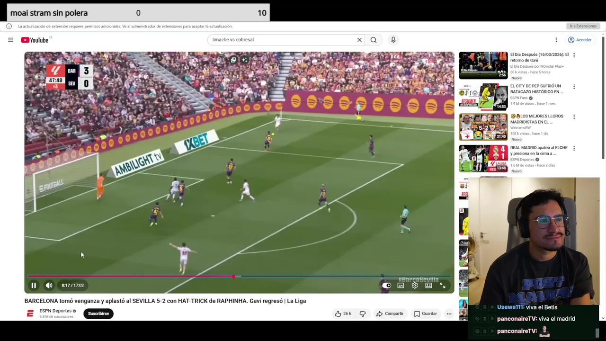This screenshot has width=606, height=341.
Task: Save the video with Guardar
Action: click(x=426, y=314)
